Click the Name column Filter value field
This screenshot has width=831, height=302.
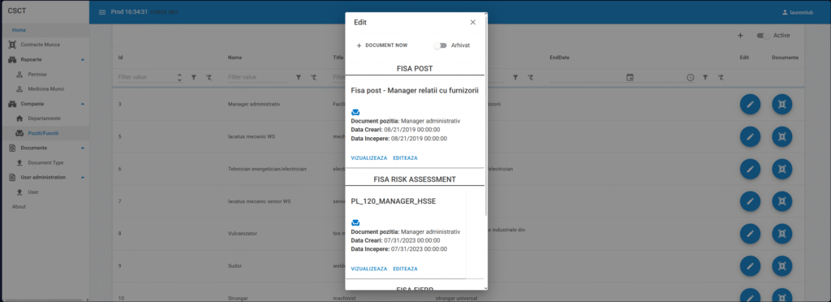(257, 77)
